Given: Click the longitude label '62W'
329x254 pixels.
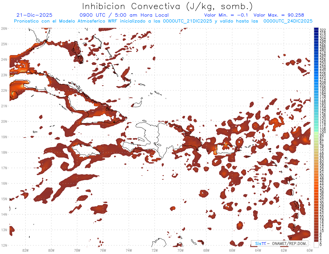Looking at the screenshot, I should 284,250.
